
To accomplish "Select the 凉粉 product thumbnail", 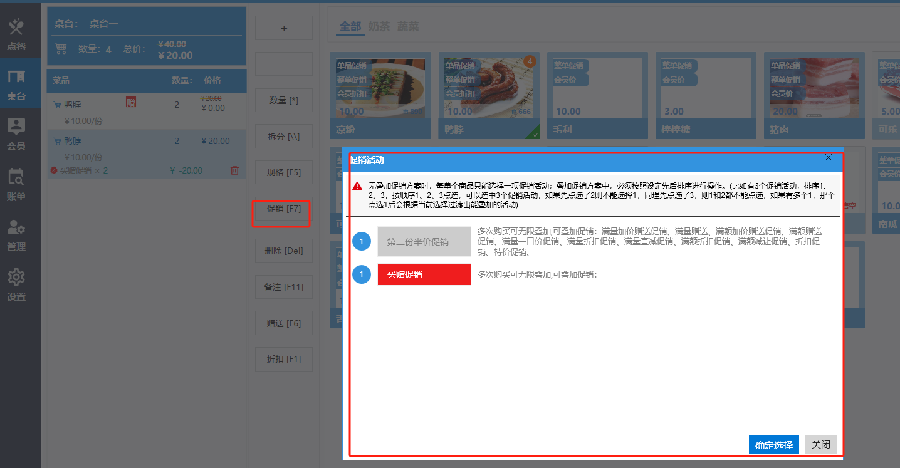I will (x=380, y=95).
